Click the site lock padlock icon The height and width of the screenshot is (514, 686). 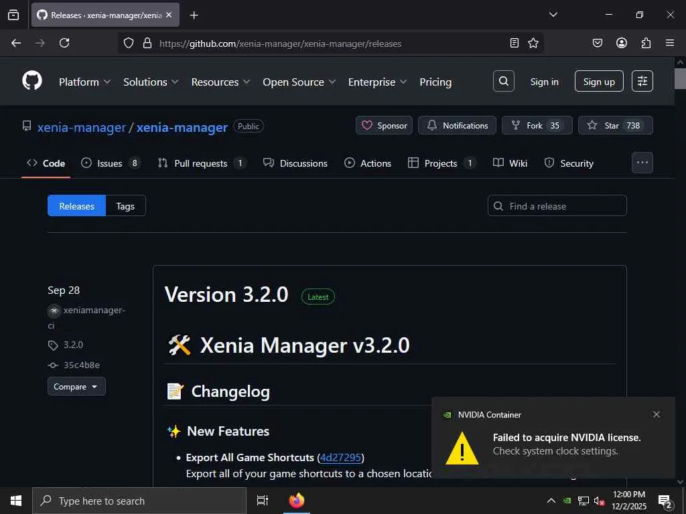point(147,43)
